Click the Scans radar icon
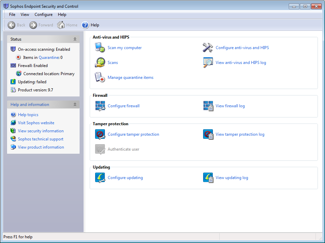 point(100,63)
